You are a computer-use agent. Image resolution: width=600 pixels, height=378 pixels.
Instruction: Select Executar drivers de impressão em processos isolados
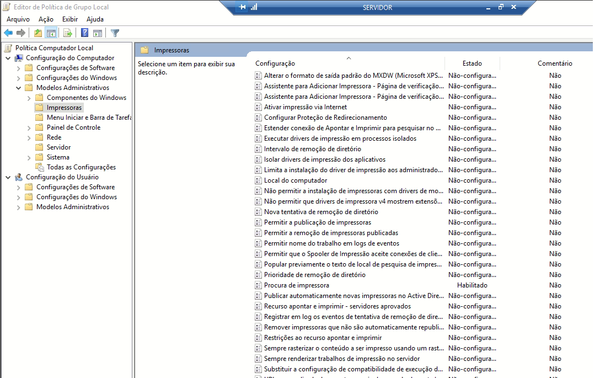pyautogui.click(x=340, y=139)
